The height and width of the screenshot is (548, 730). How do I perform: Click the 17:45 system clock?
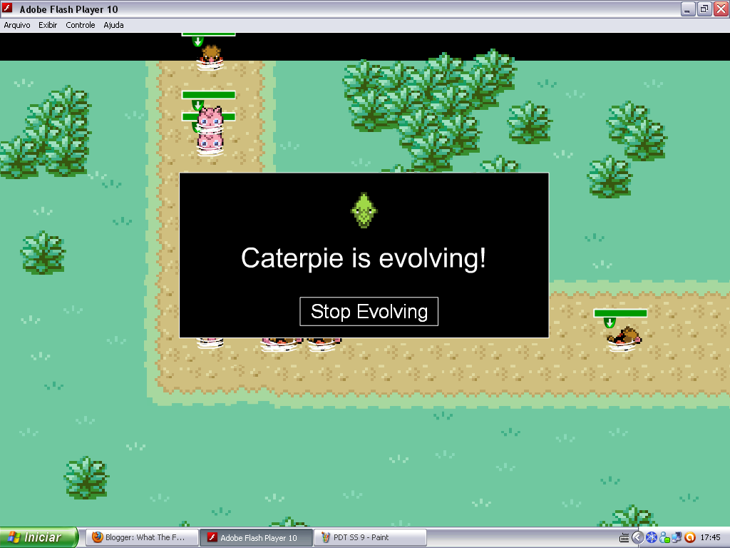coord(711,538)
